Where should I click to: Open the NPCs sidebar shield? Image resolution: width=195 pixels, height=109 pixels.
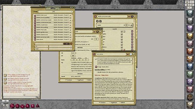[x=190, y=52]
